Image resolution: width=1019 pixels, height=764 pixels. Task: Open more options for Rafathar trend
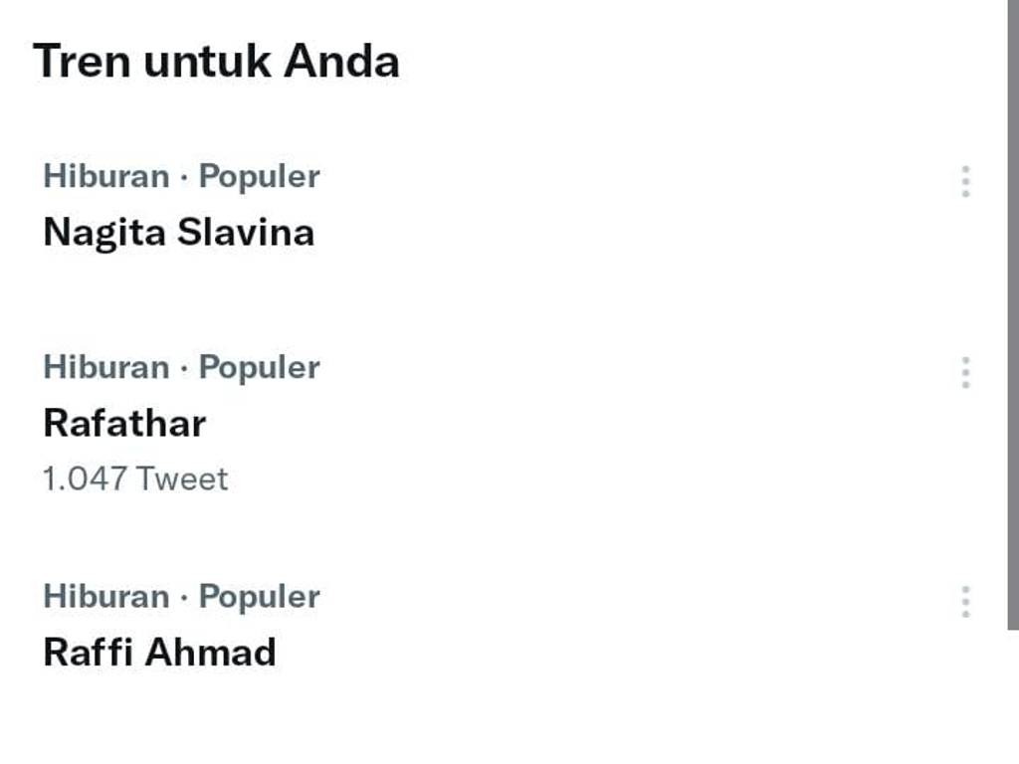(964, 373)
